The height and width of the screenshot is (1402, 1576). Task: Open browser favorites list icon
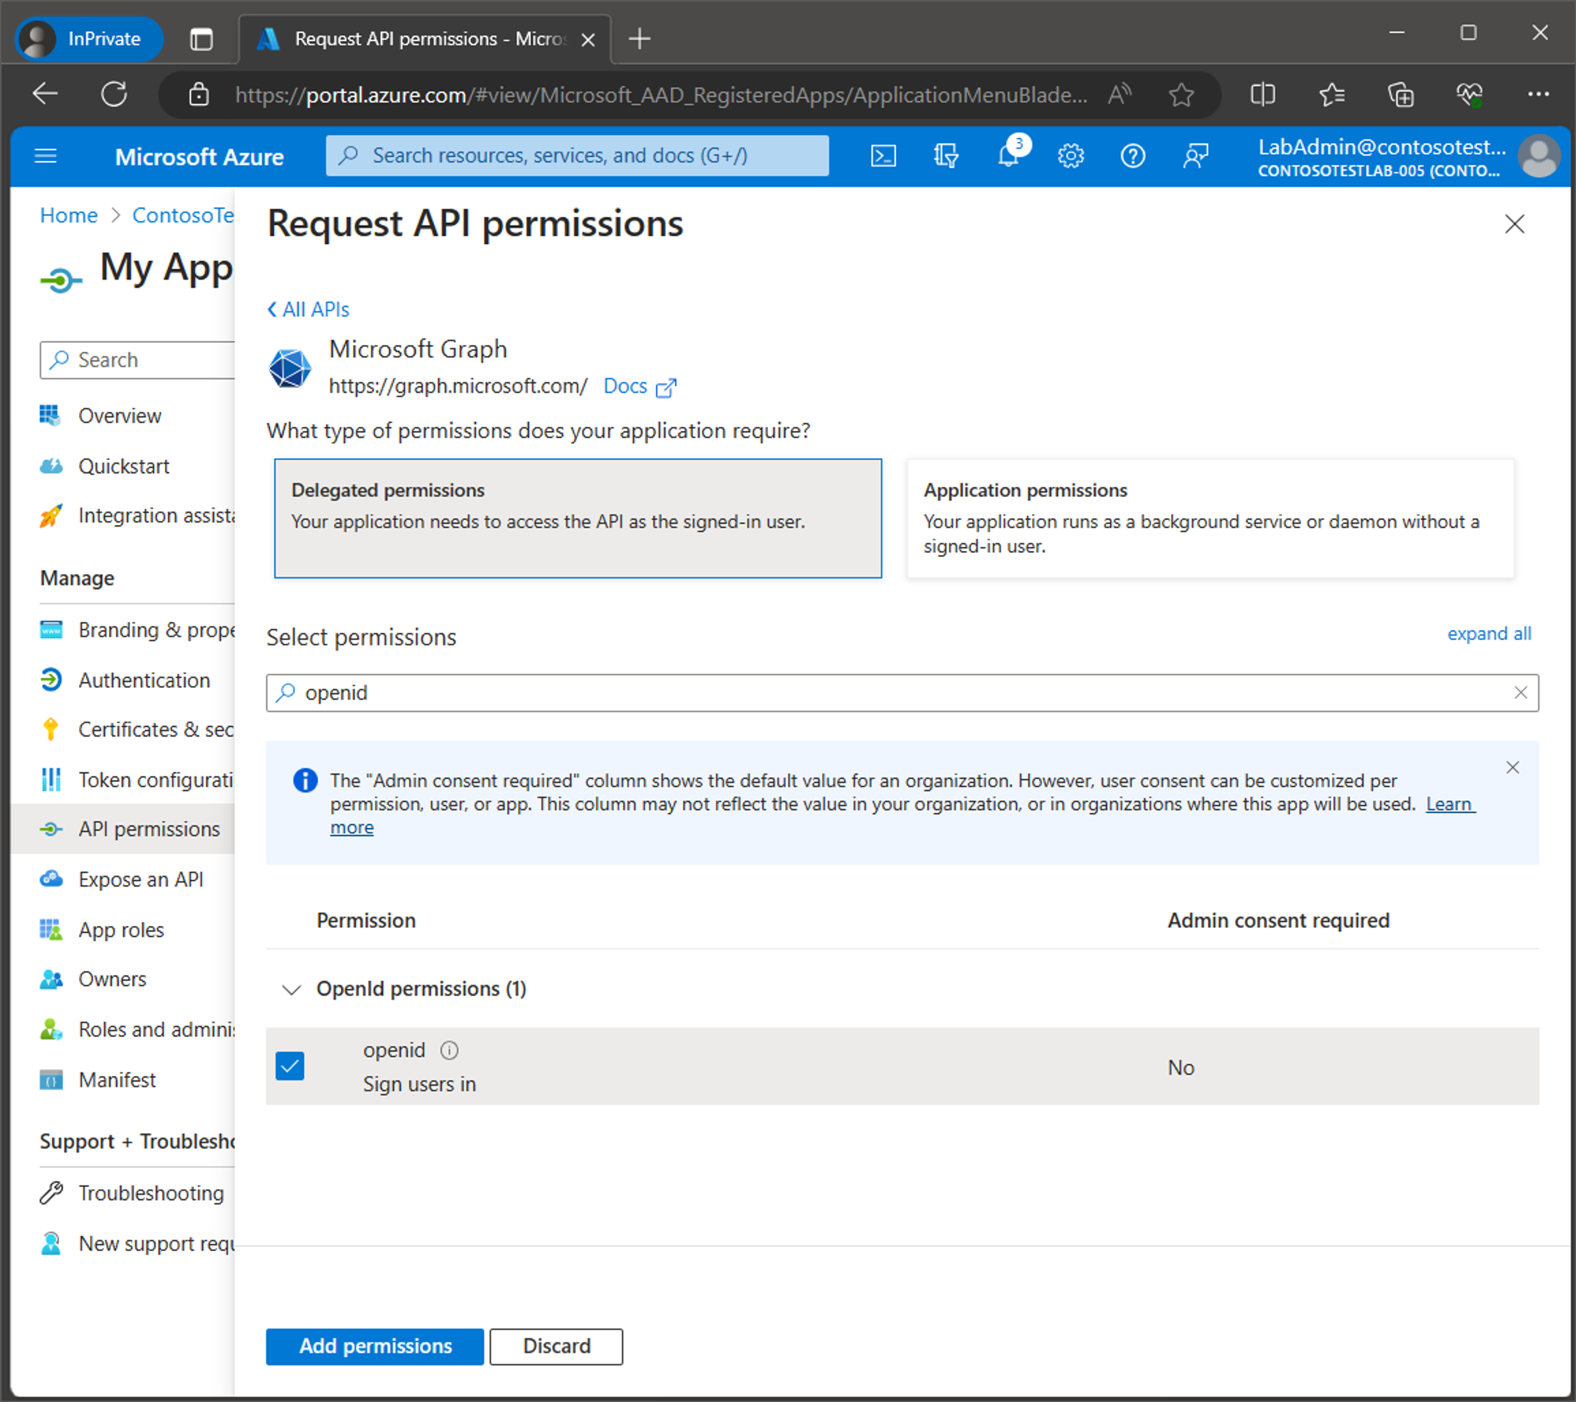pos(1331,95)
